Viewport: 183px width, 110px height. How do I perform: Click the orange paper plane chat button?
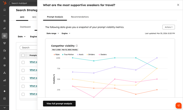179,106
